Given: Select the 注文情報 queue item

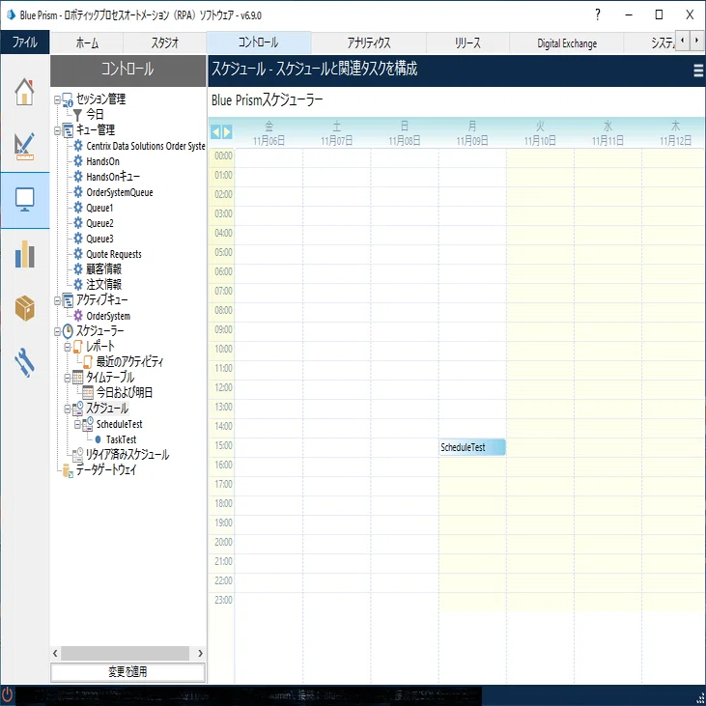Looking at the screenshot, I should pos(103,285).
